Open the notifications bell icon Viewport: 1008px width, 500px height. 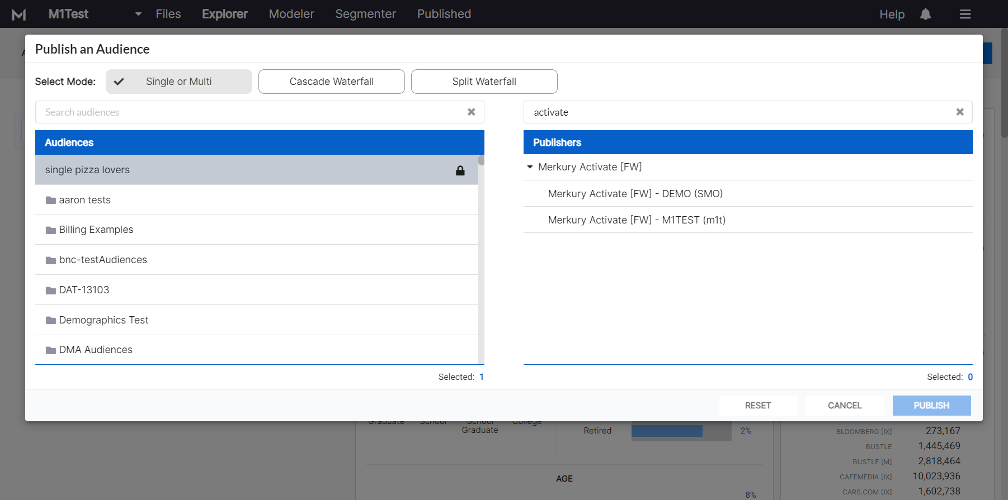[926, 14]
